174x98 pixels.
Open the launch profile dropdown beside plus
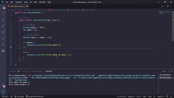[x=166, y=71]
